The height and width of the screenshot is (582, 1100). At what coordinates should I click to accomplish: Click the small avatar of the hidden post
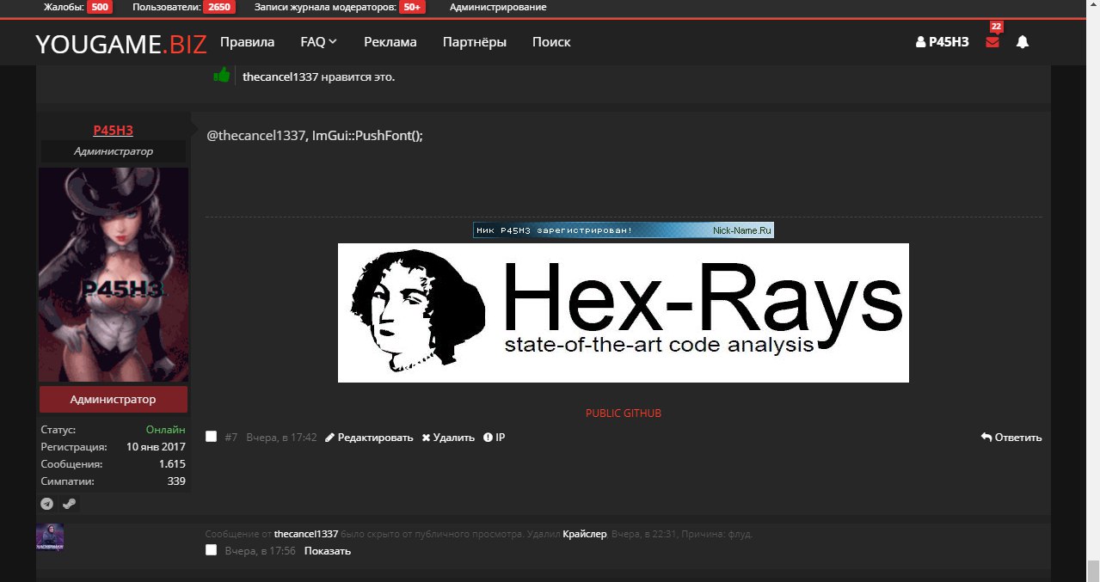[x=50, y=537]
